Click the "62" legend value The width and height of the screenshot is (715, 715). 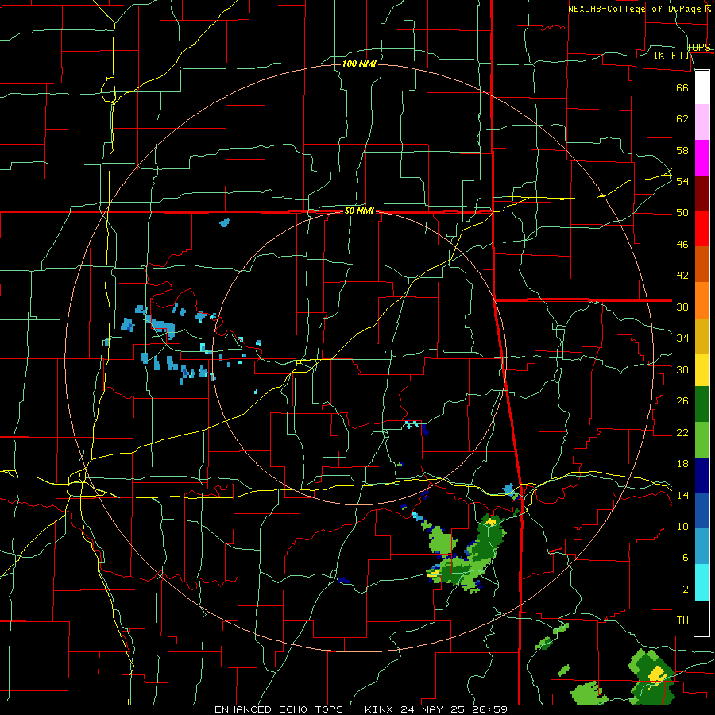click(x=682, y=119)
